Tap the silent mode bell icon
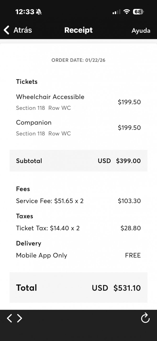157x341 pixels. 39,12
